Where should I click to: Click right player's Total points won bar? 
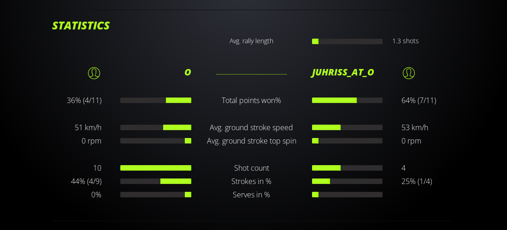pyautogui.click(x=347, y=100)
